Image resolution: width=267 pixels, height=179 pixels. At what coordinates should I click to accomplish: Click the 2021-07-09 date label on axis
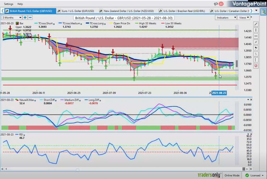109,93
